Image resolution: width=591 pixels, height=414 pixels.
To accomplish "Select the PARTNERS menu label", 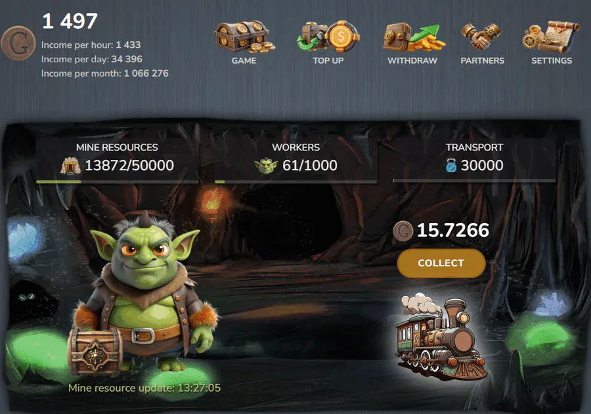I will (x=483, y=60).
